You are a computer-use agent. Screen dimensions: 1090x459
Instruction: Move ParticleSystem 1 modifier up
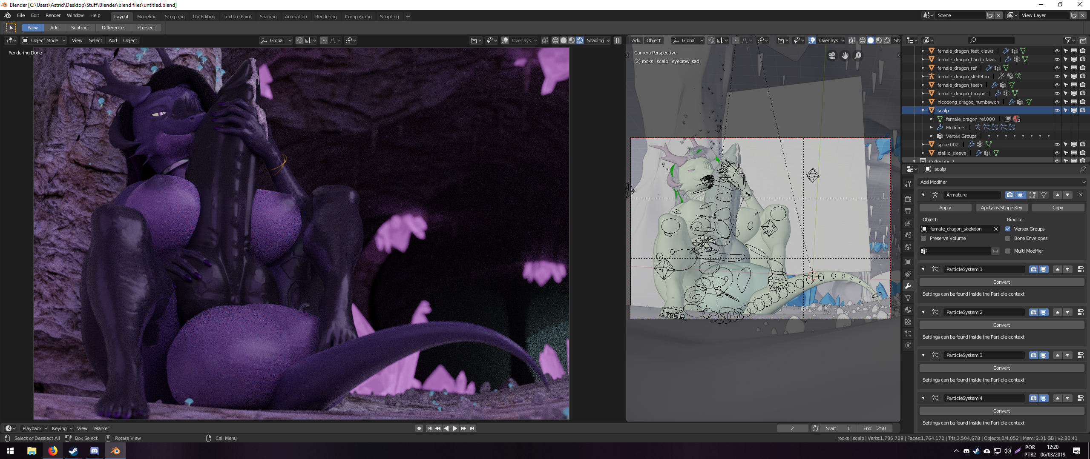point(1057,269)
